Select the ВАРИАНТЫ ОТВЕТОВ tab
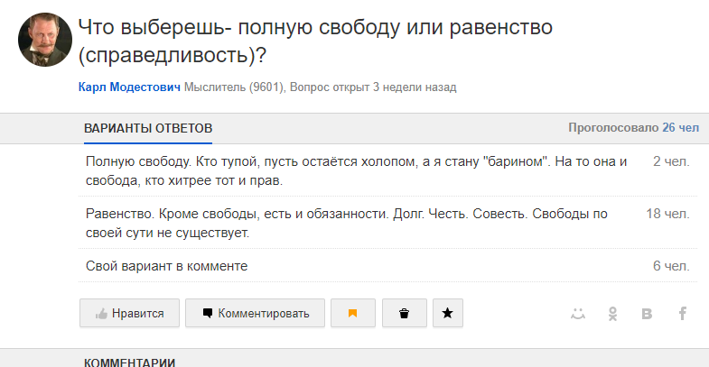 coord(148,128)
